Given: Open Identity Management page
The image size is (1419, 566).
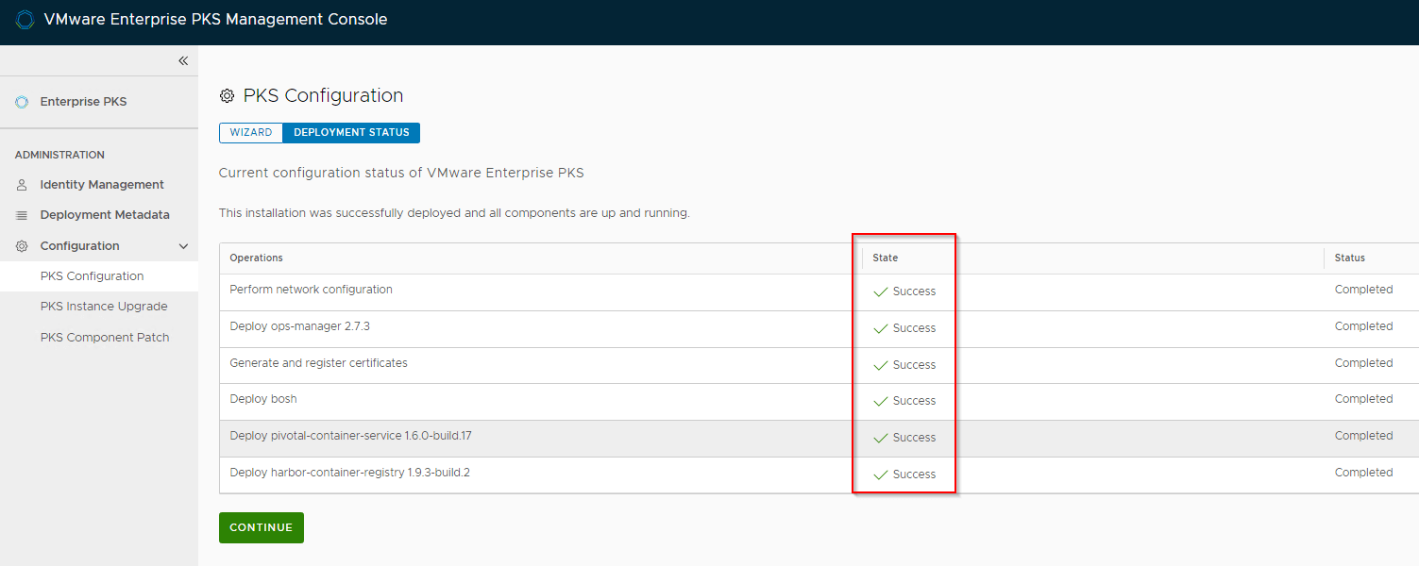Looking at the screenshot, I should pyautogui.click(x=102, y=185).
